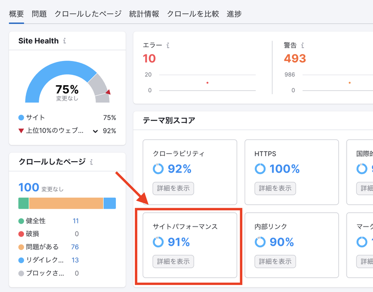Viewport: 373px width, 292px height.
Task: Click the エラー count 10
Action: coord(149,58)
